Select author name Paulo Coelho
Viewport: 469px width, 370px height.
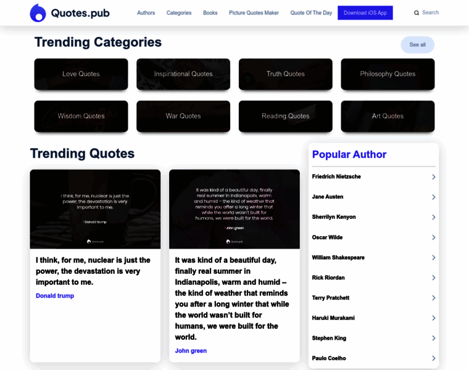pyautogui.click(x=329, y=358)
